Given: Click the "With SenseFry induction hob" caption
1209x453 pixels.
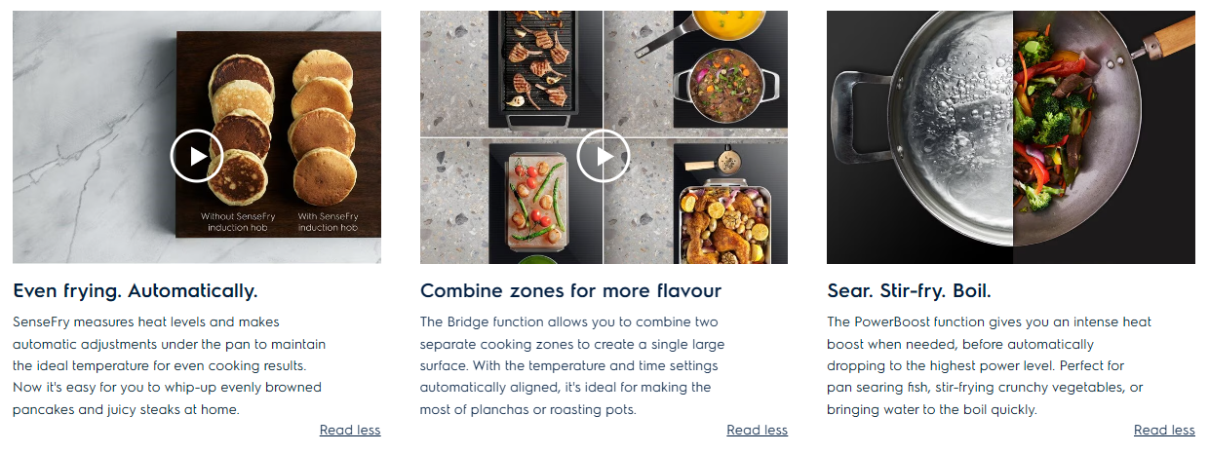Looking at the screenshot, I should pos(328,221).
